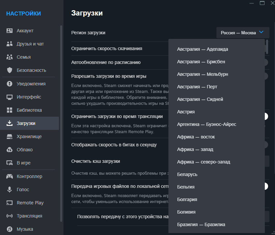Viewport: 275px width, 235px height.
Task: Toggle Ограничить загрузки во время трансляции switch
Action: (x=266, y=116)
